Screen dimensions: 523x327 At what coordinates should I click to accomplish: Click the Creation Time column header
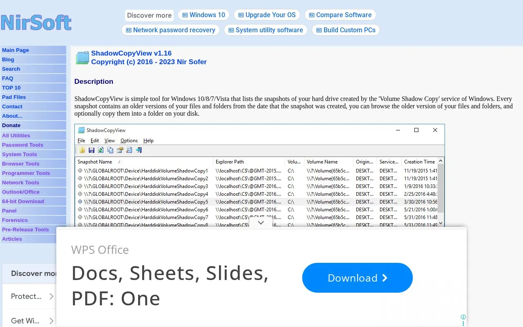pos(420,162)
